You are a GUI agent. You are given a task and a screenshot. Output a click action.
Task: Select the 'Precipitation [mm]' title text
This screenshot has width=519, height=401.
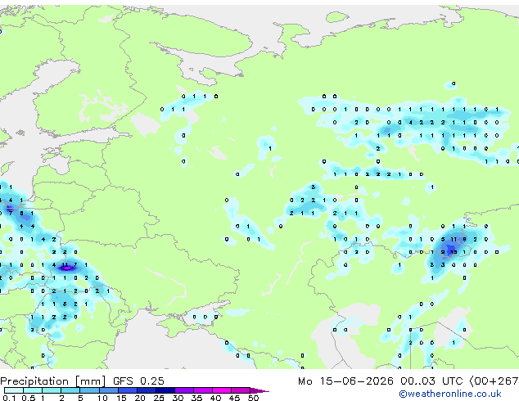[x=53, y=381]
